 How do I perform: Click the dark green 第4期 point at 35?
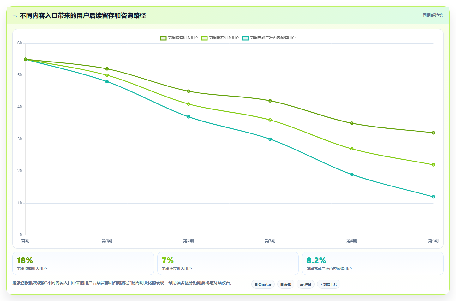pyautogui.click(x=352, y=123)
